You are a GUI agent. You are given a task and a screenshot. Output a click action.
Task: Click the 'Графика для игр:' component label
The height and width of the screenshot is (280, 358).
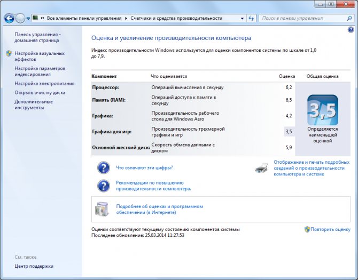click(112, 132)
